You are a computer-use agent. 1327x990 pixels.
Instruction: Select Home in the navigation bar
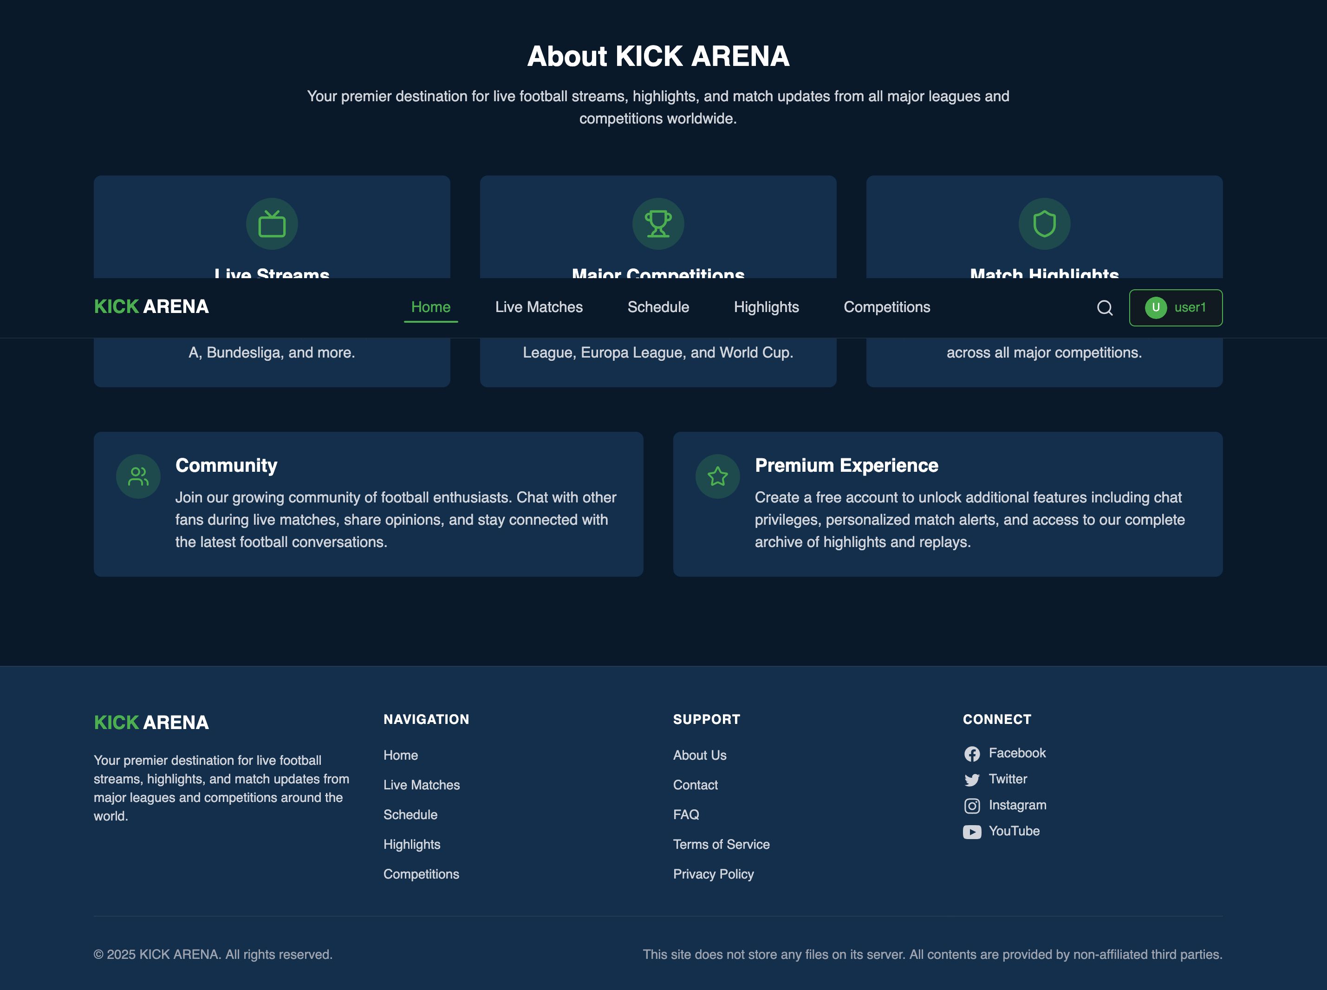pos(431,307)
